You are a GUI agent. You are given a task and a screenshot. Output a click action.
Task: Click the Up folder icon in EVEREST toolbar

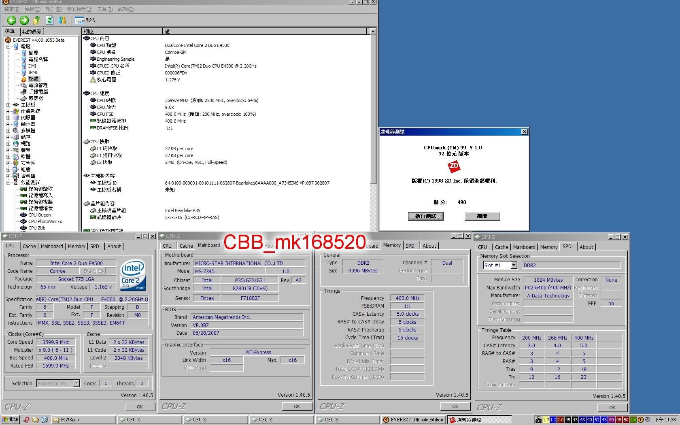click(x=37, y=20)
